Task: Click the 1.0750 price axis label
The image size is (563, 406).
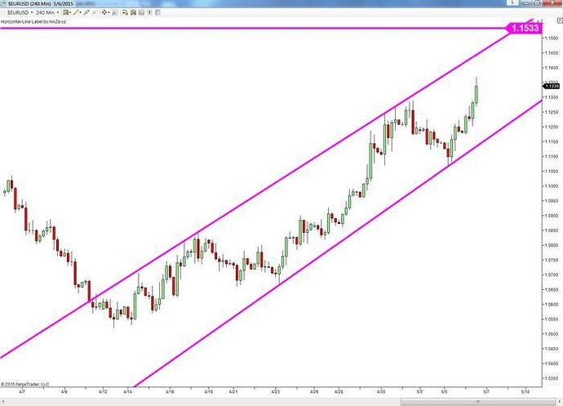Action: click(x=551, y=260)
